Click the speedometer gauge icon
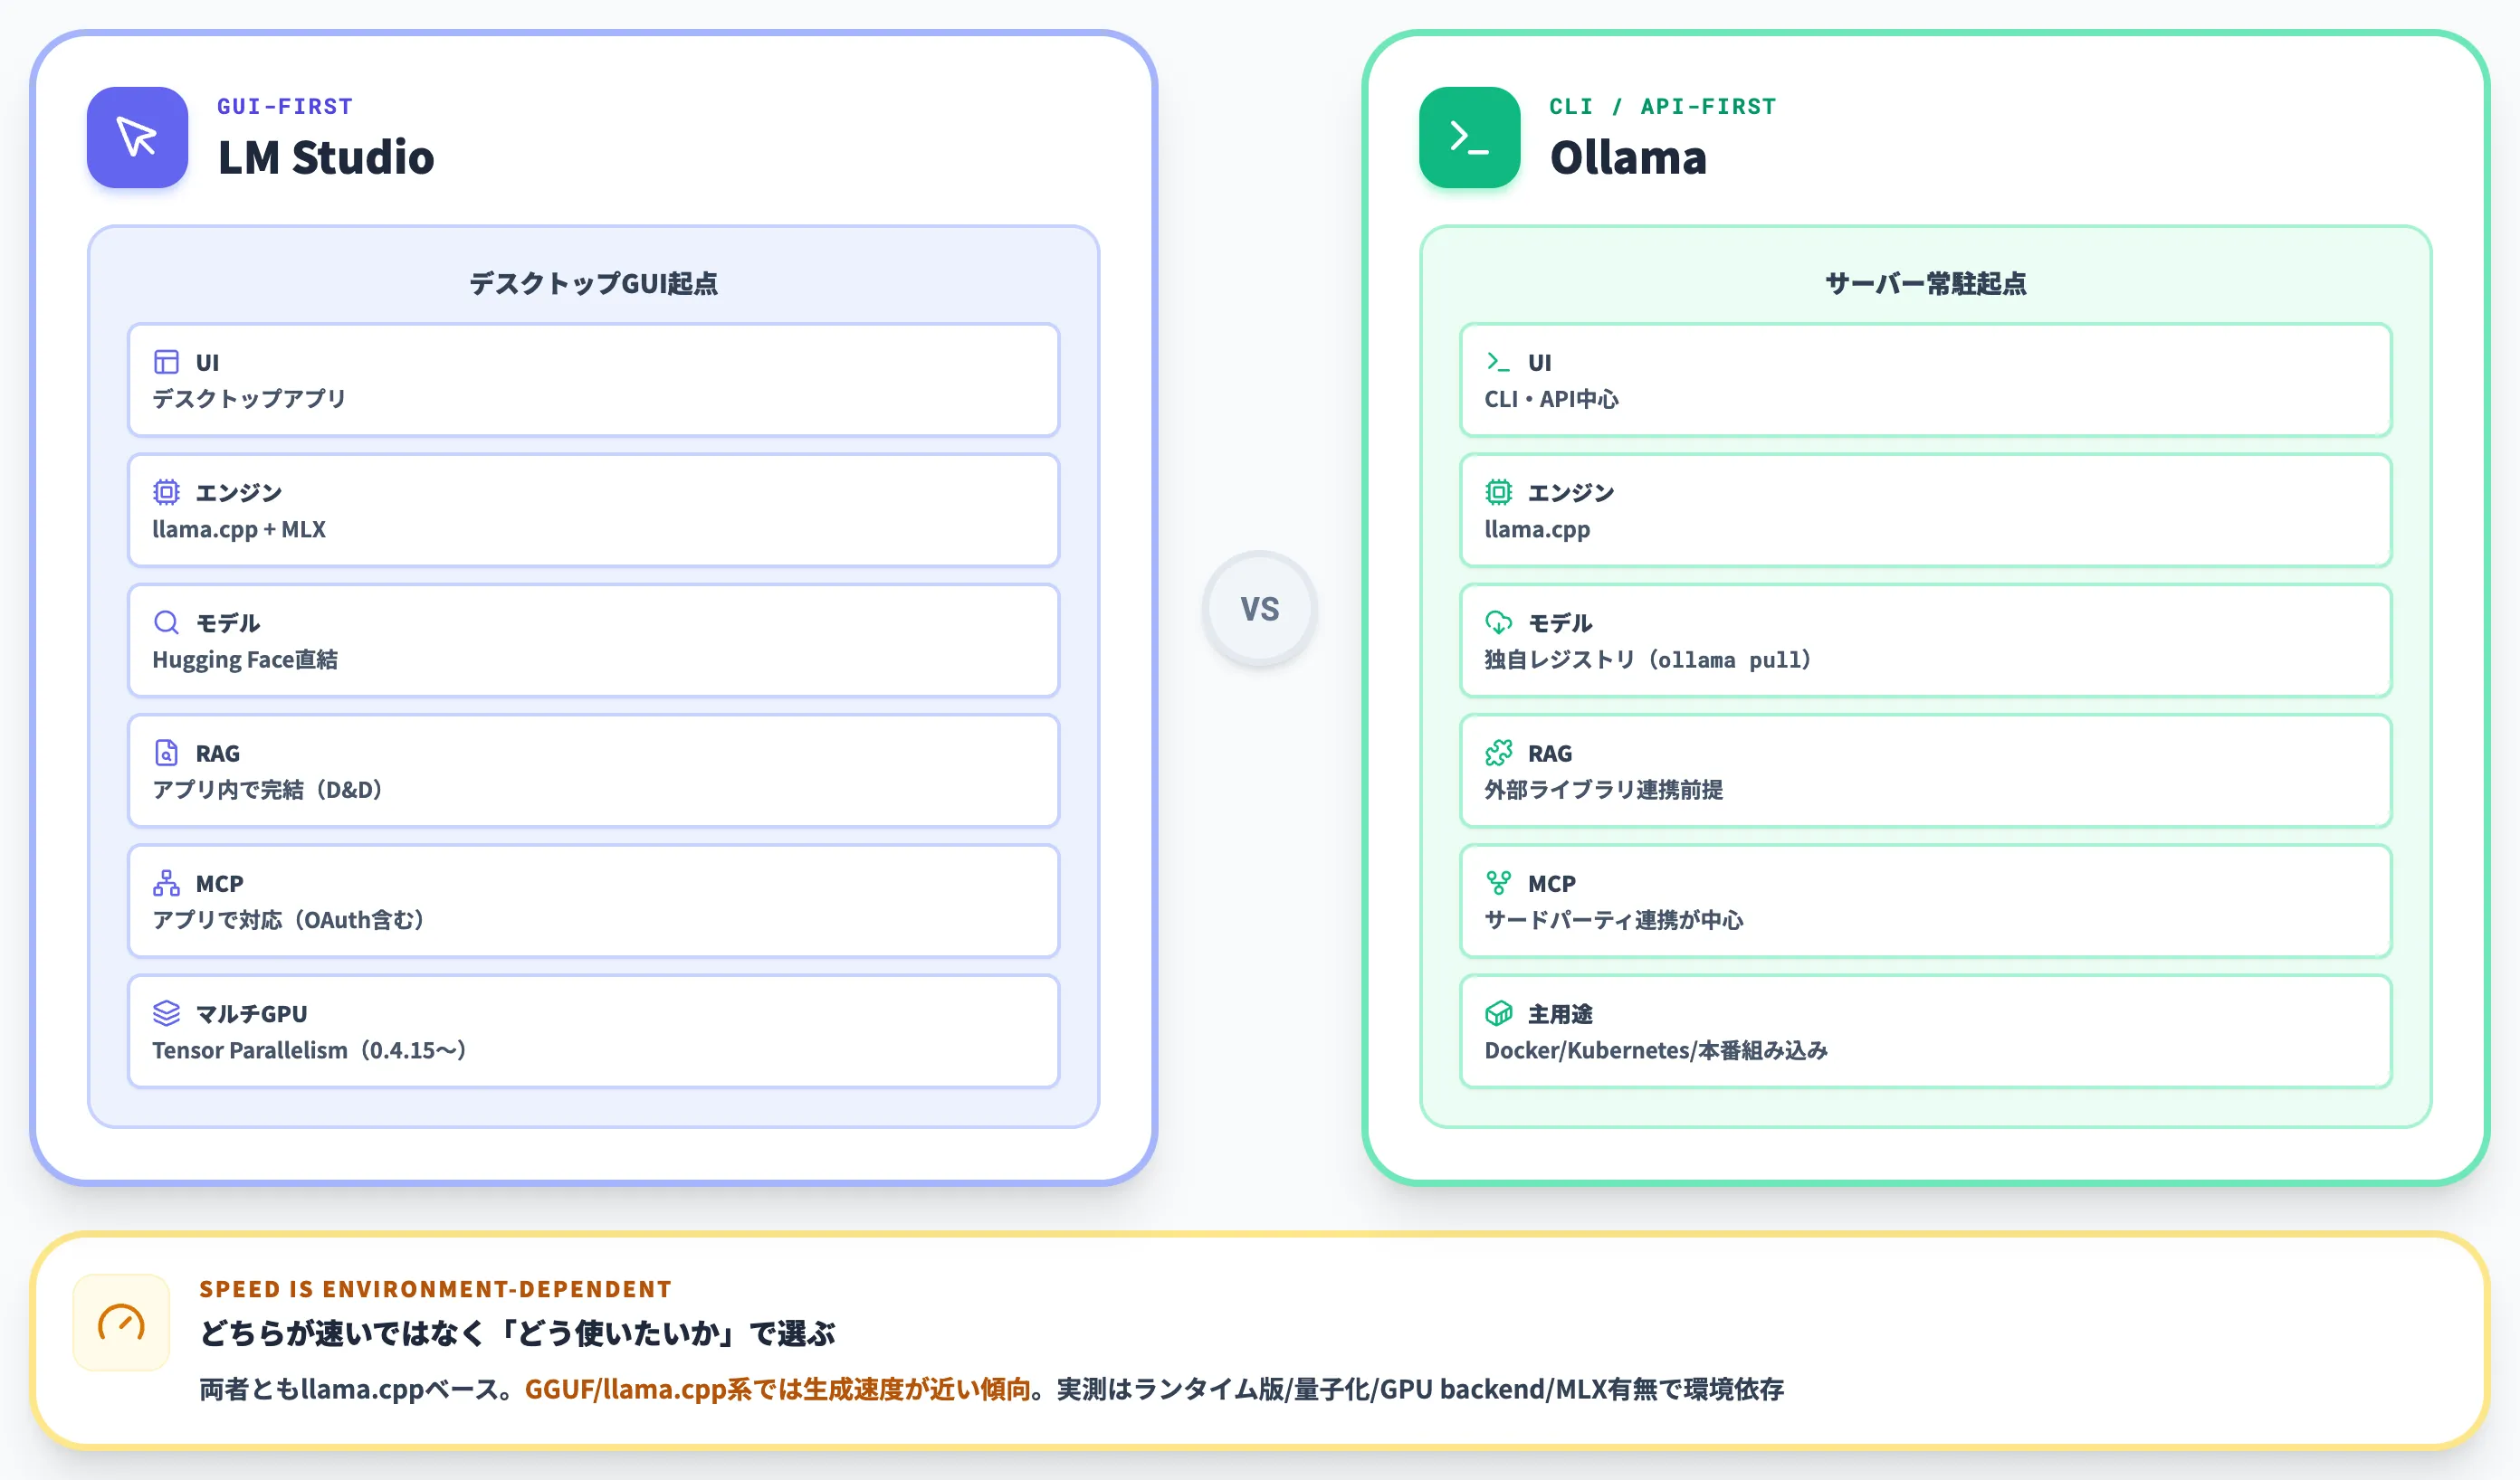The width and height of the screenshot is (2520, 1480). pyautogui.click(x=121, y=1322)
